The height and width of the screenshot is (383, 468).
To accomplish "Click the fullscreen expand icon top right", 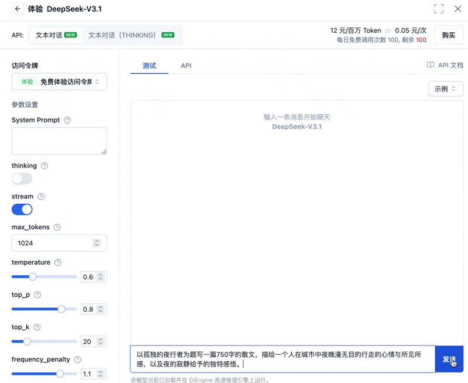I will [438, 9].
